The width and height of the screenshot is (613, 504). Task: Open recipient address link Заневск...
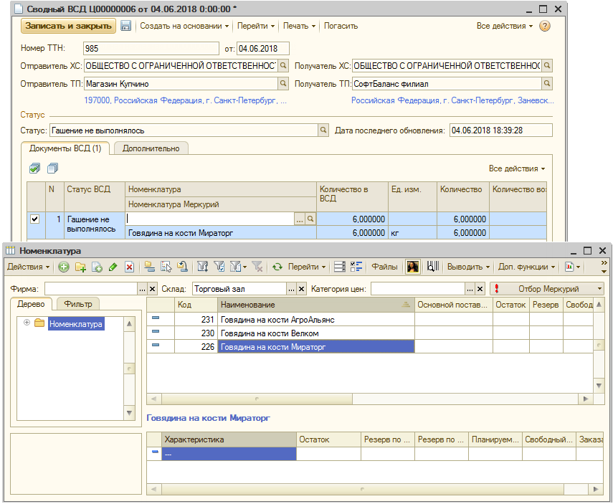pyautogui.click(x=452, y=100)
